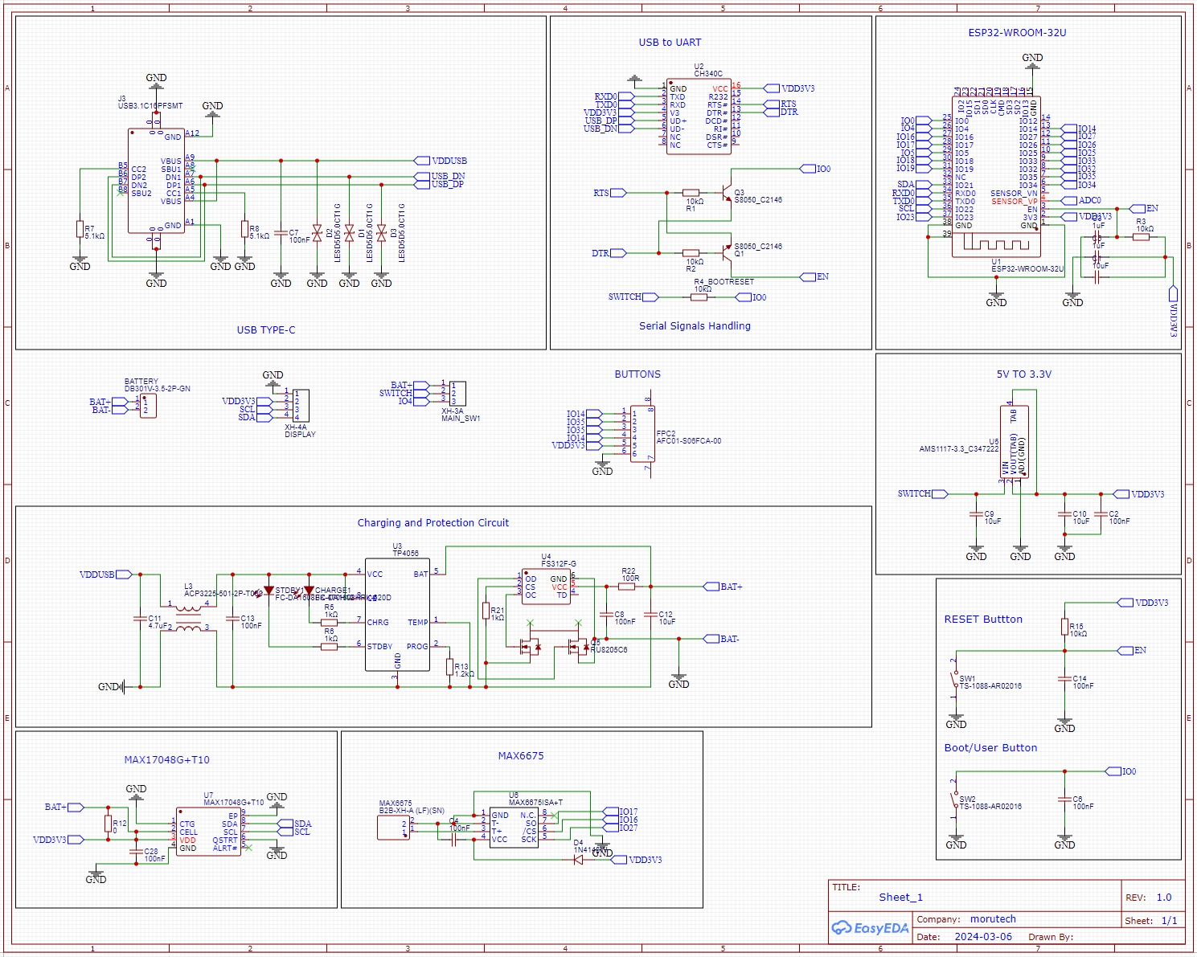Image resolution: width=1197 pixels, height=957 pixels.
Task: Click the R8 5.1kΩ resistor symbol
Action: pyautogui.click(x=244, y=229)
